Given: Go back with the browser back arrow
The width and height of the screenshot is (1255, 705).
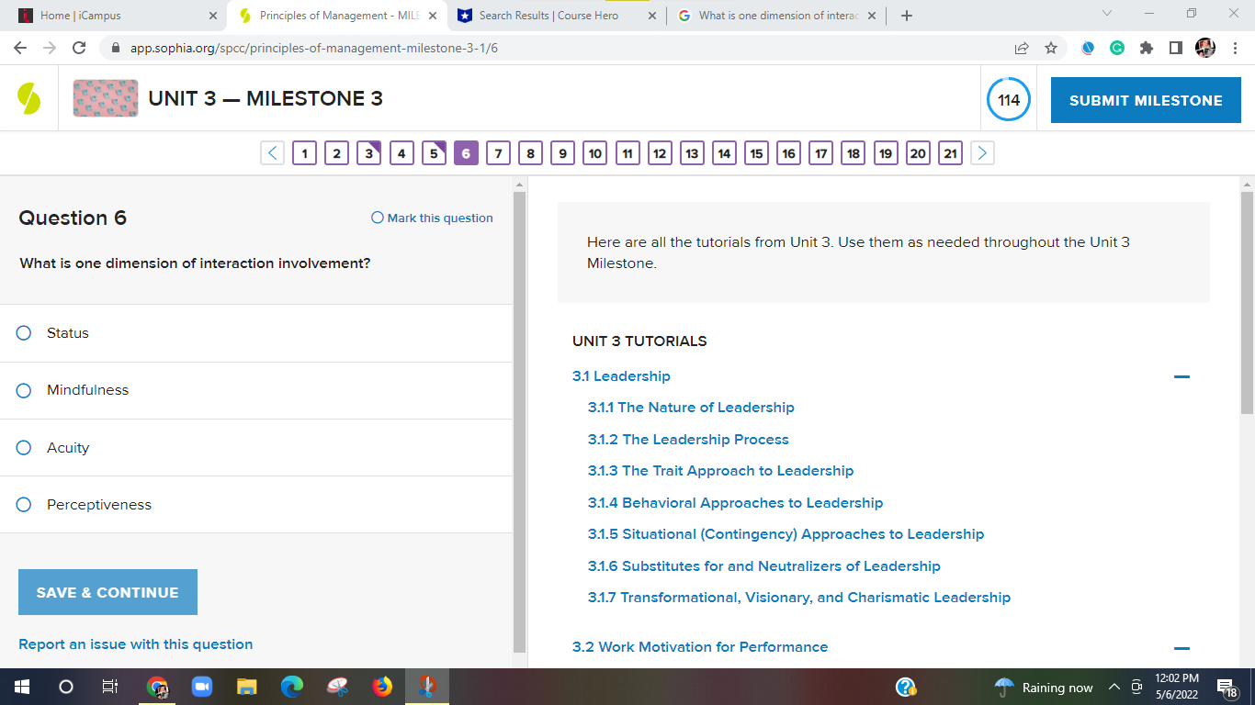Looking at the screenshot, I should [x=20, y=48].
